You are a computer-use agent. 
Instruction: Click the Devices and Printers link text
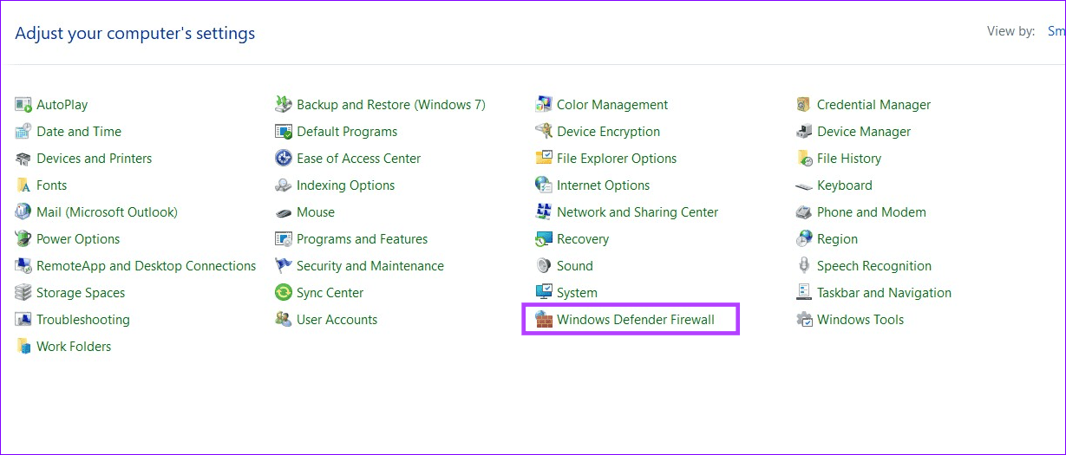(94, 159)
